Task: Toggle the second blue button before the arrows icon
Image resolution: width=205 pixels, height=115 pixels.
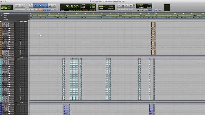Action: (48, 10)
